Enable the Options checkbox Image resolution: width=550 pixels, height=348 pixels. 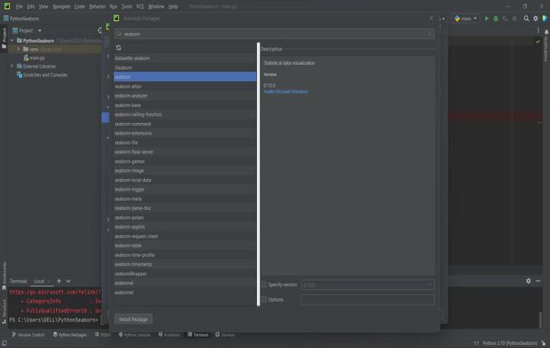pyautogui.click(x=264, y=299)
